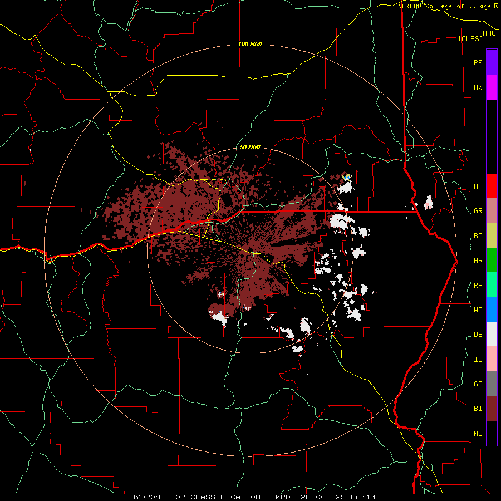Select the BD yellow legend swatch

pyautogui.click(x=492, y=236)
